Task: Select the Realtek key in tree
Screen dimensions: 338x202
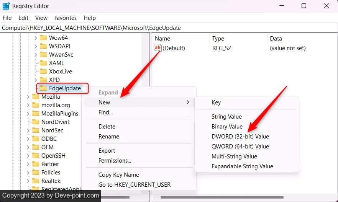Action: click(51, 181)
